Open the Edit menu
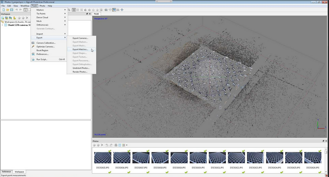 [9, 6]
